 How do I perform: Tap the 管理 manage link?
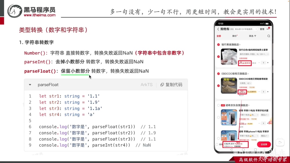(262, 29)
